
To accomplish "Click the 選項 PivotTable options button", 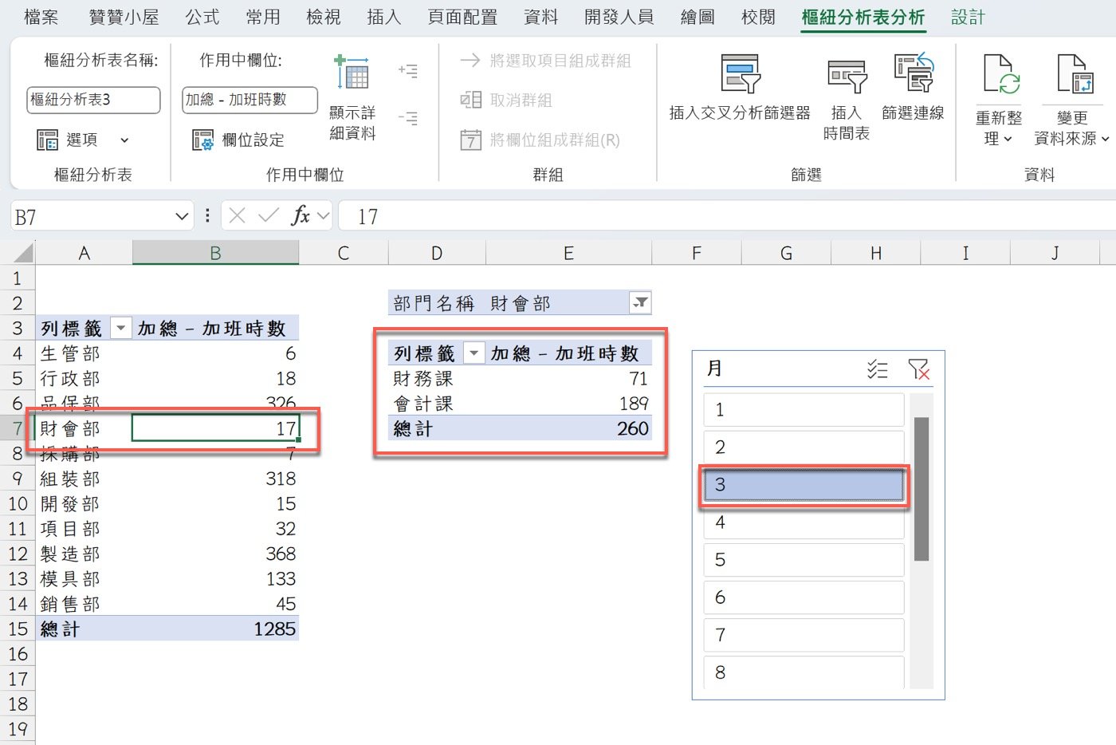I will click(81, 140).
